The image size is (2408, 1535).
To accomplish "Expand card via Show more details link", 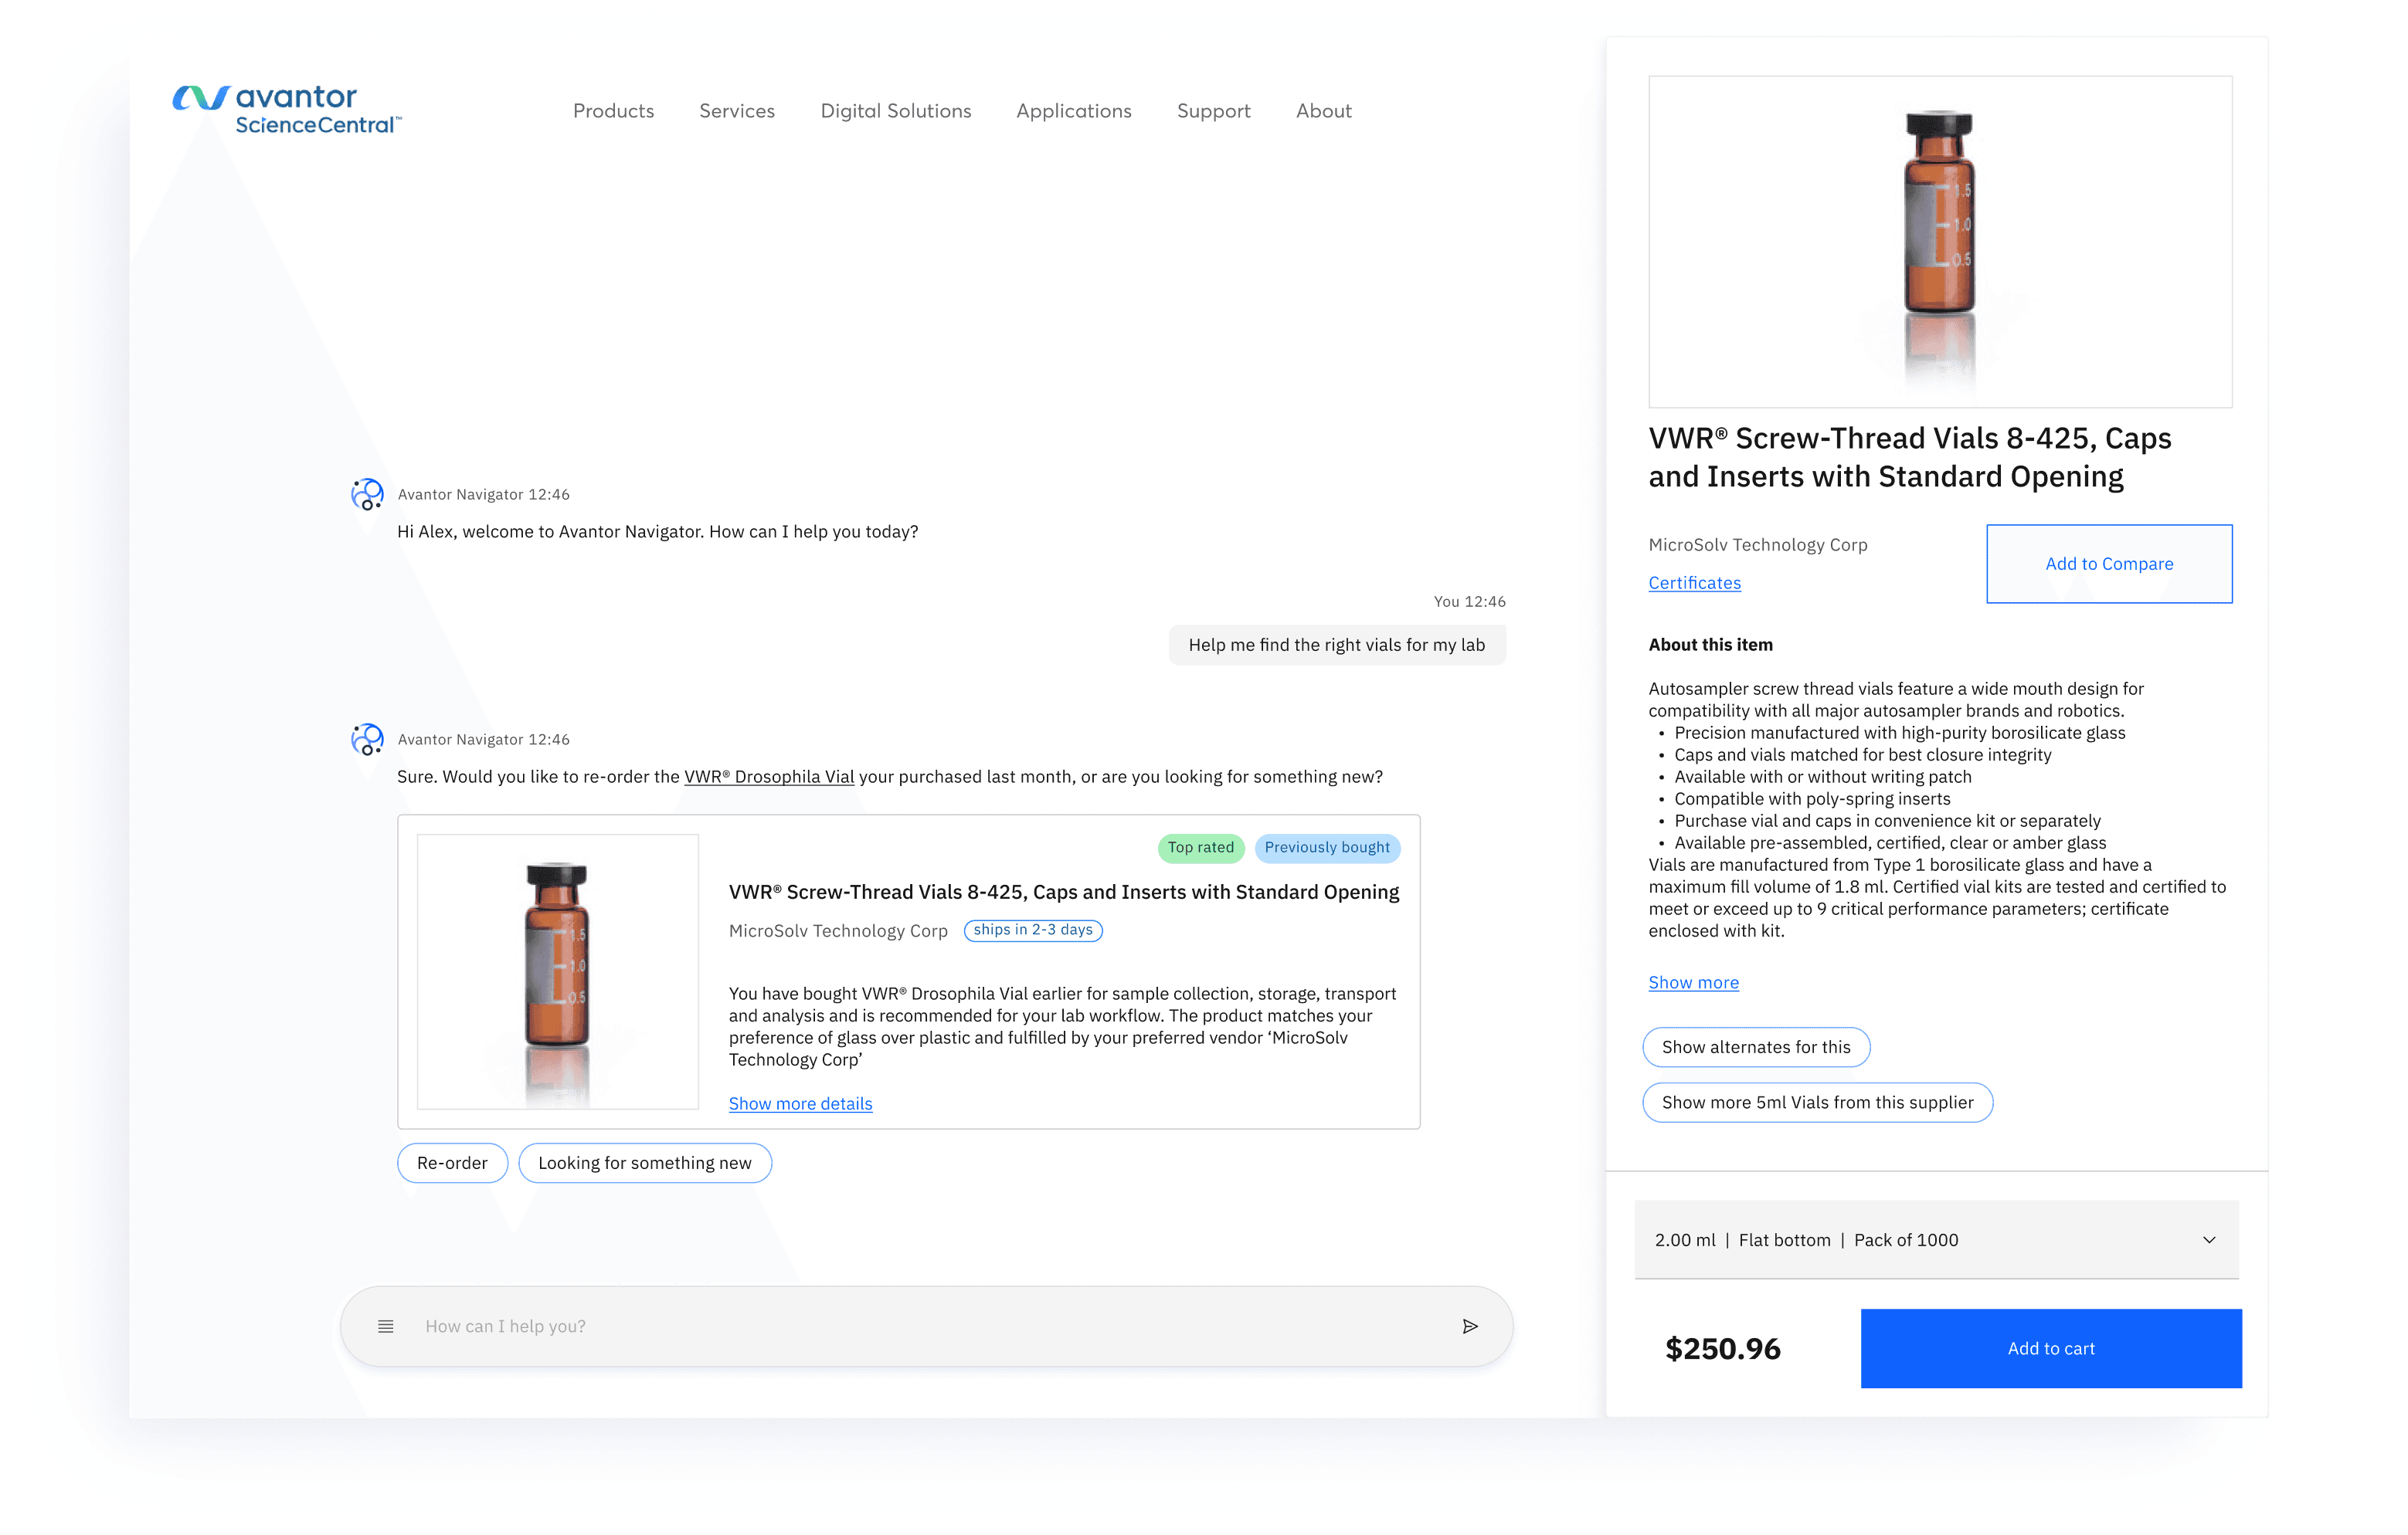I will pyautogui.click(x=800, y=1103).
